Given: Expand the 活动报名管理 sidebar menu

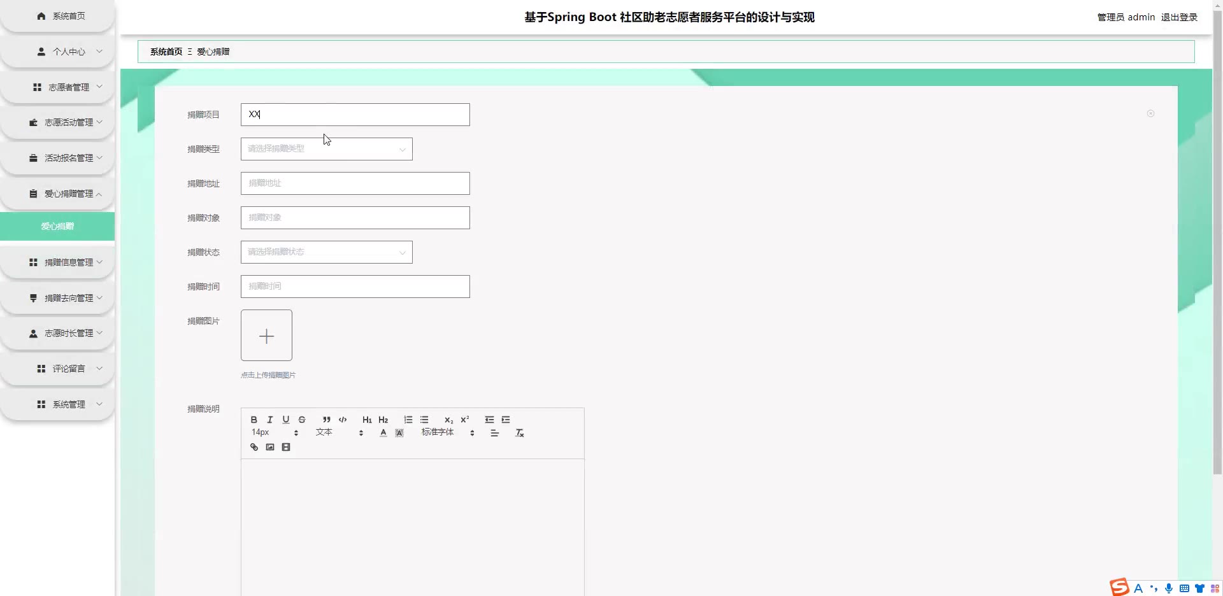Looking at the screenshot, I should pos(57,158).
